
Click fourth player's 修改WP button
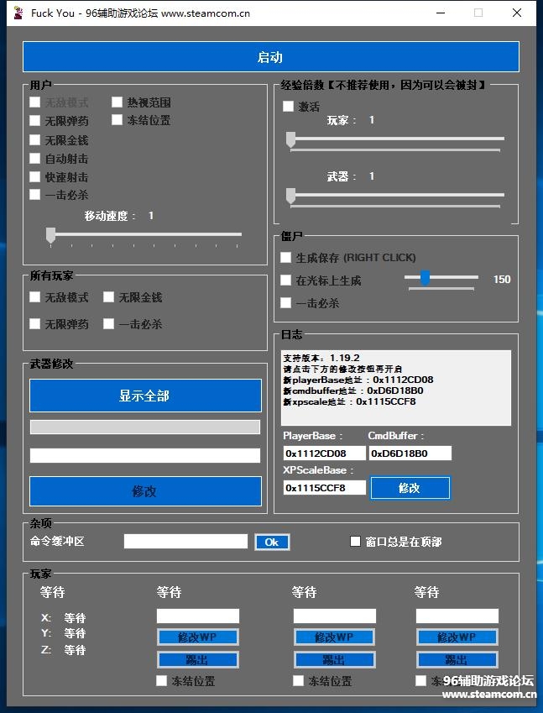point(457,637)
